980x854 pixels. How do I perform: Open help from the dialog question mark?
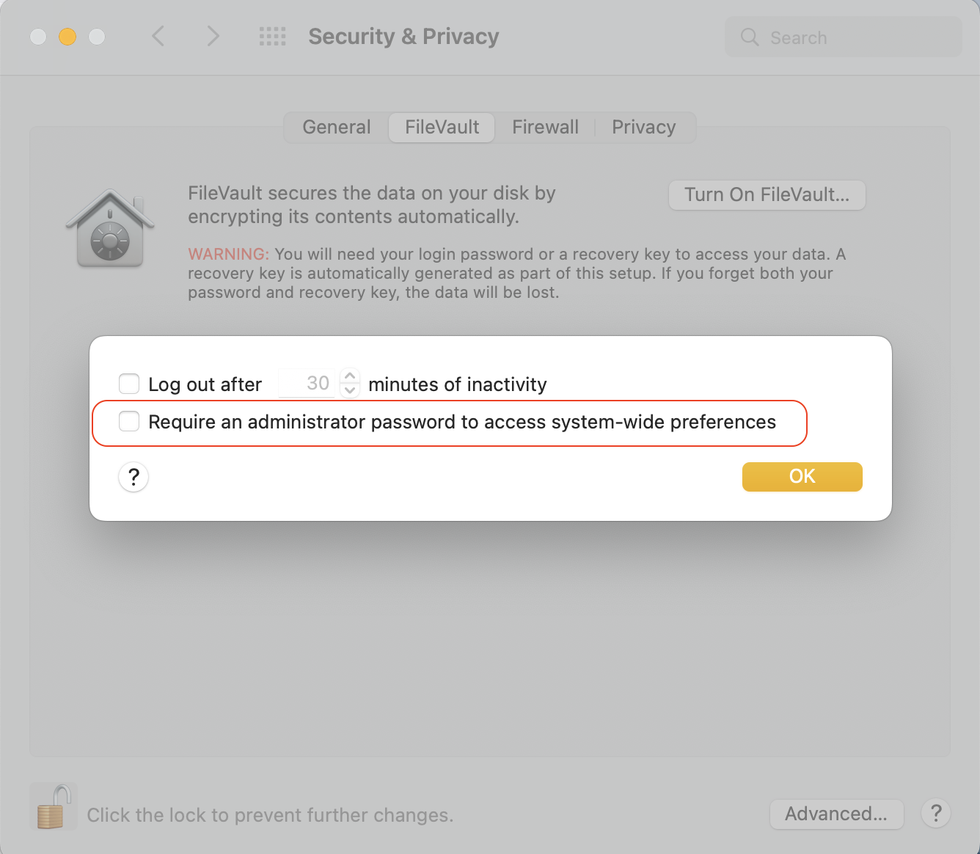pyautogui.click(x=134, y=477)
